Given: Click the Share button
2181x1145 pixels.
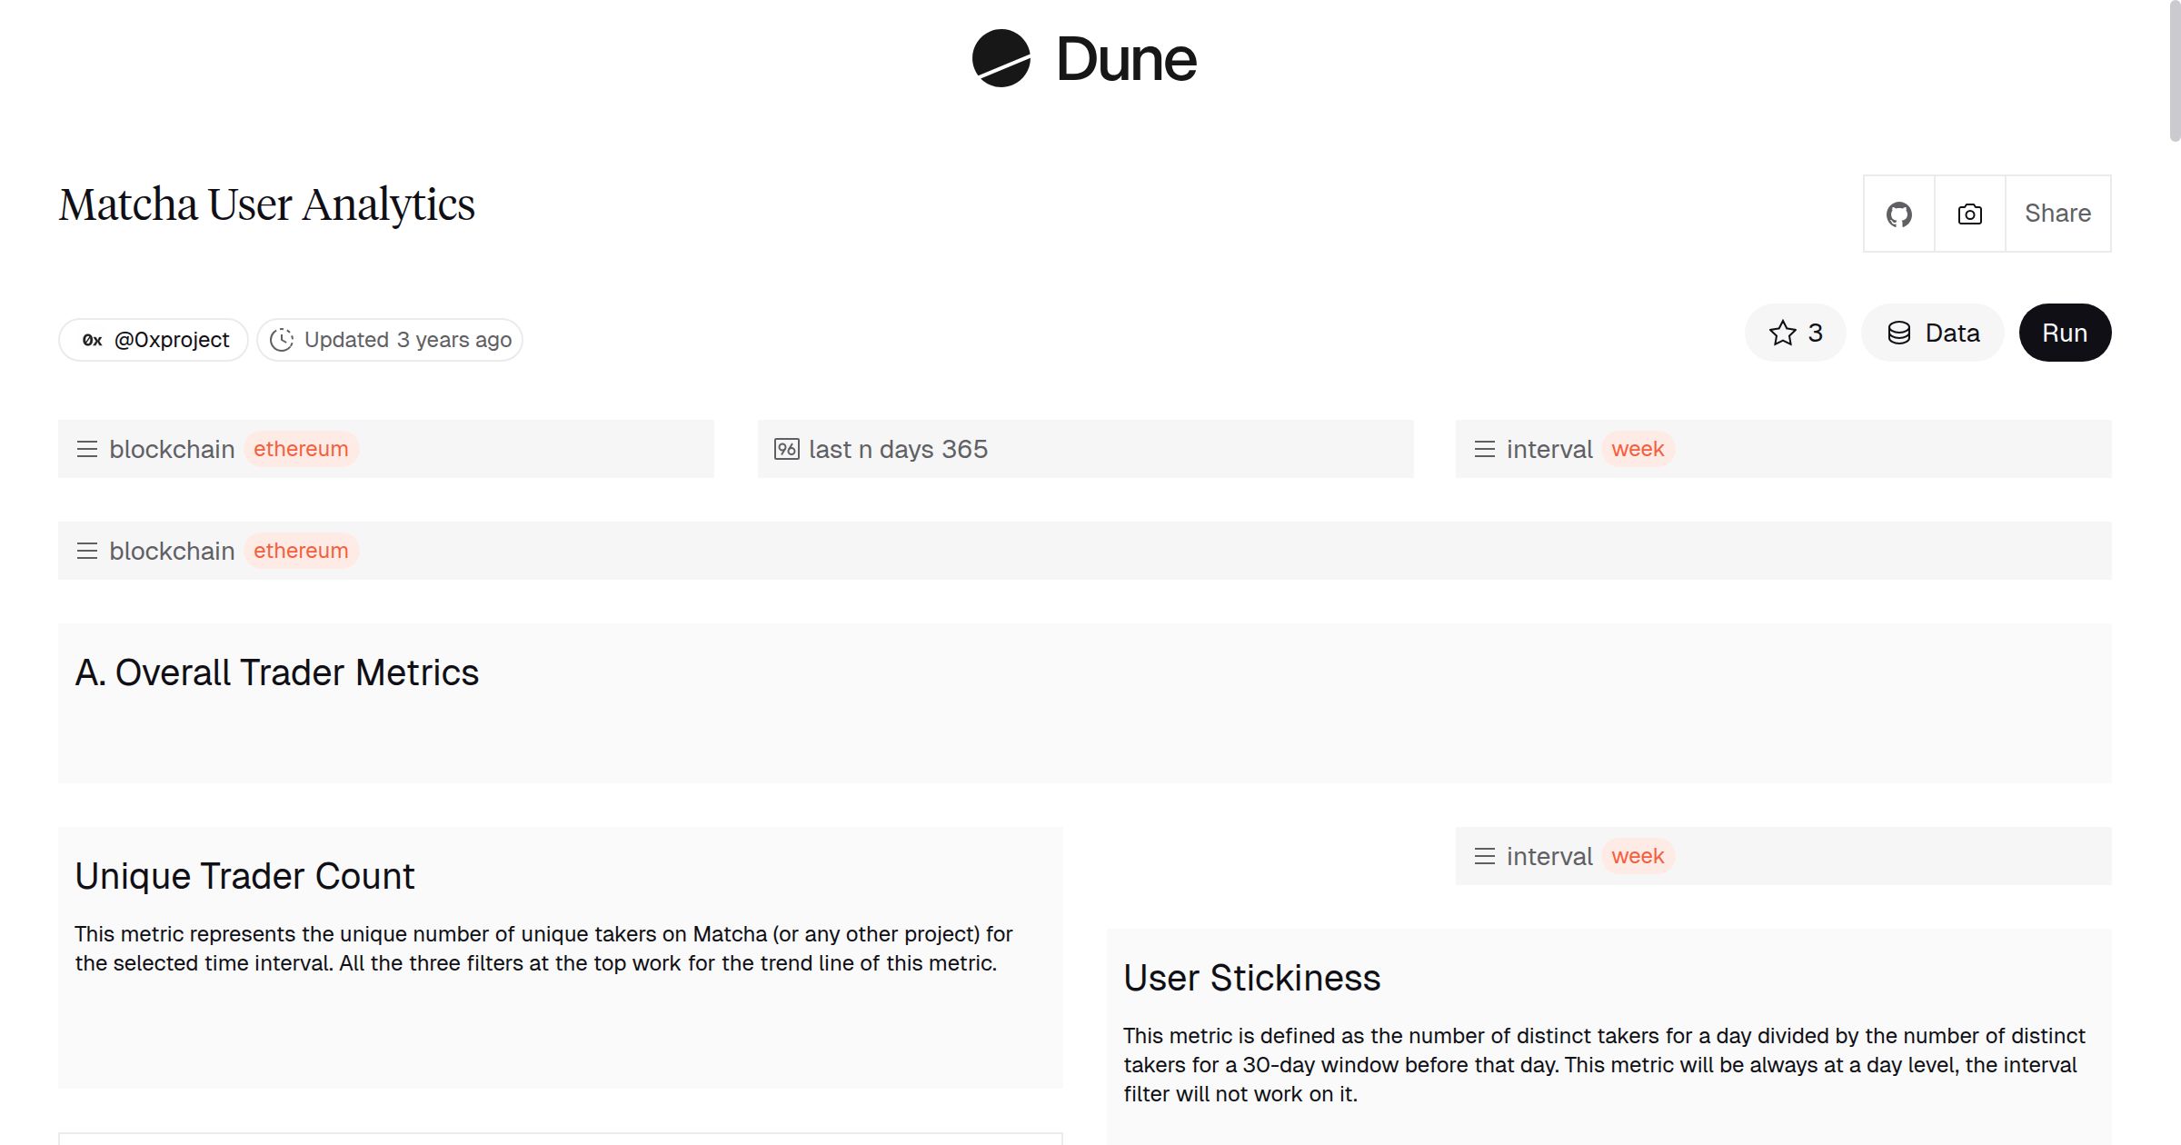Looking at the screenshot, I should tap(2057, 213).
